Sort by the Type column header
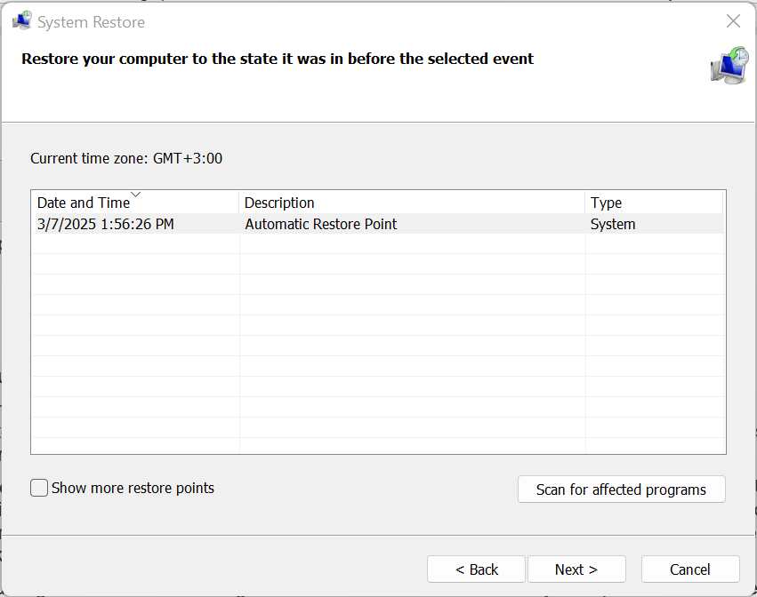 pyautogui.click(x=606, y=203)
